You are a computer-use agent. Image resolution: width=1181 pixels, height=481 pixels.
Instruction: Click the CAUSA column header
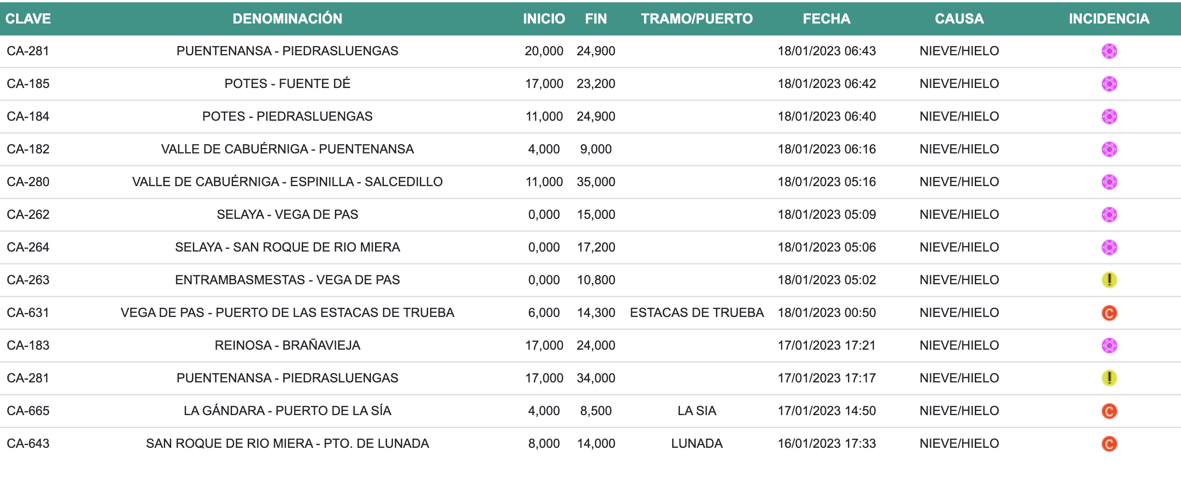point(959,19)
